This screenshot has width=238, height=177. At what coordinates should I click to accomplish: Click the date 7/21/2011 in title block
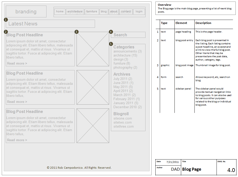[x=173, y=162]
